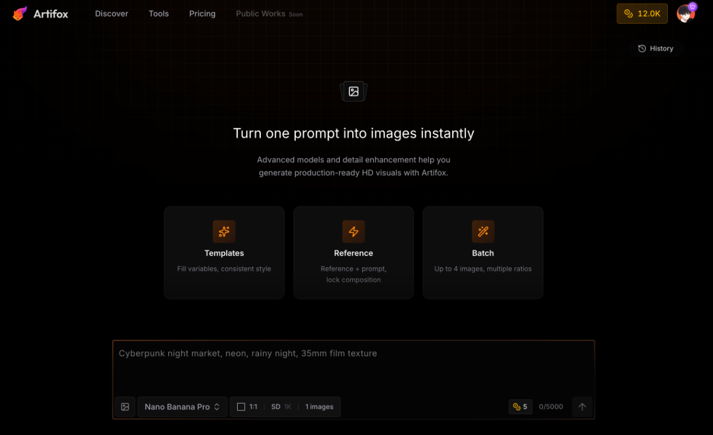Upload a reference image via image icon
The height and width of the screenshot is (435, 713).
point(125,407)
